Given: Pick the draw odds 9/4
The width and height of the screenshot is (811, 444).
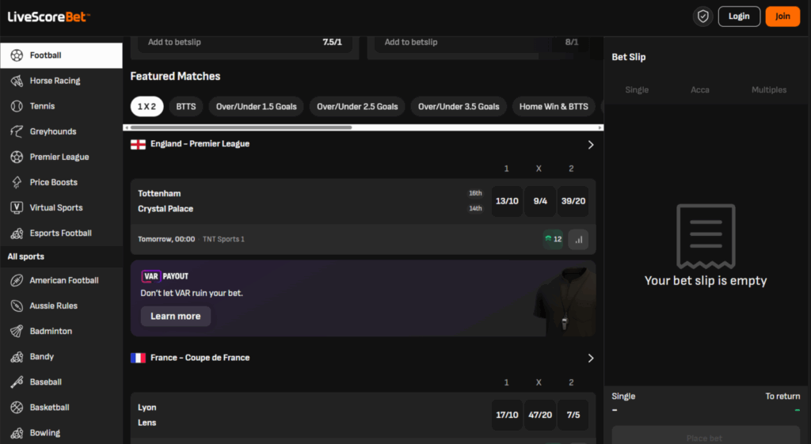Looking at the screenshot, I should 540,201.
